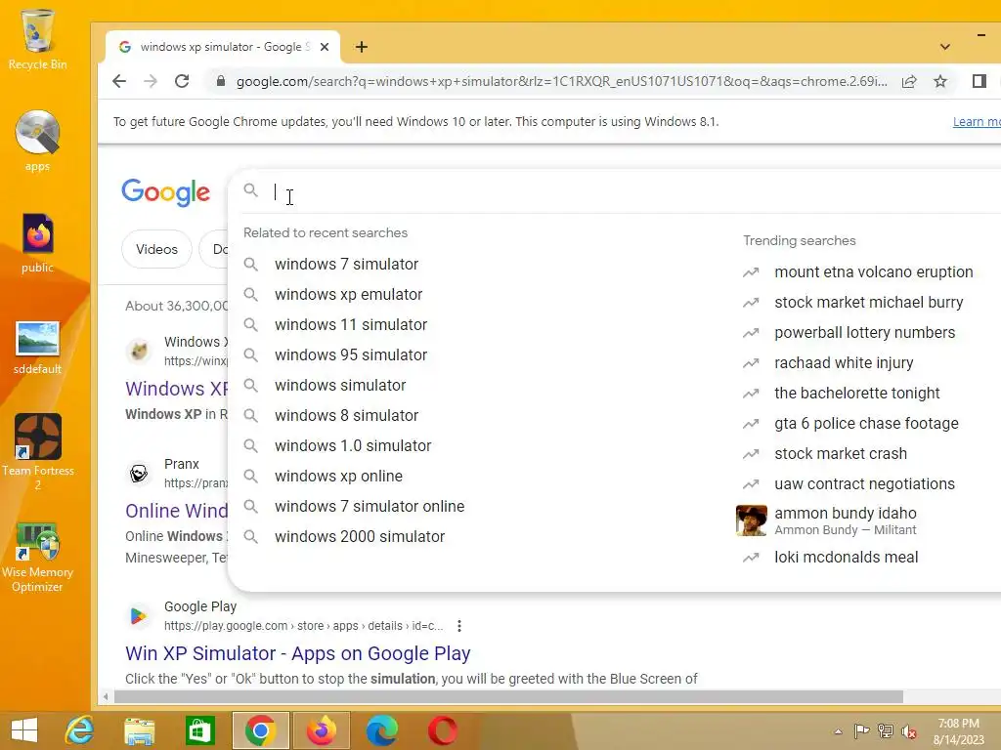Select the apps desktop icon

point(38,141)
